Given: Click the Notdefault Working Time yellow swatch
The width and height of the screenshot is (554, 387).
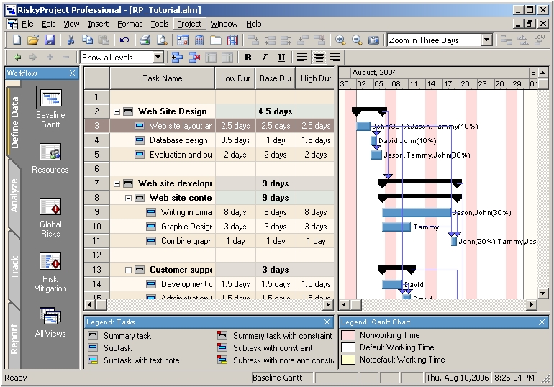Looking at the screenshot, I should pyautogui.click(x=348, y=360).
